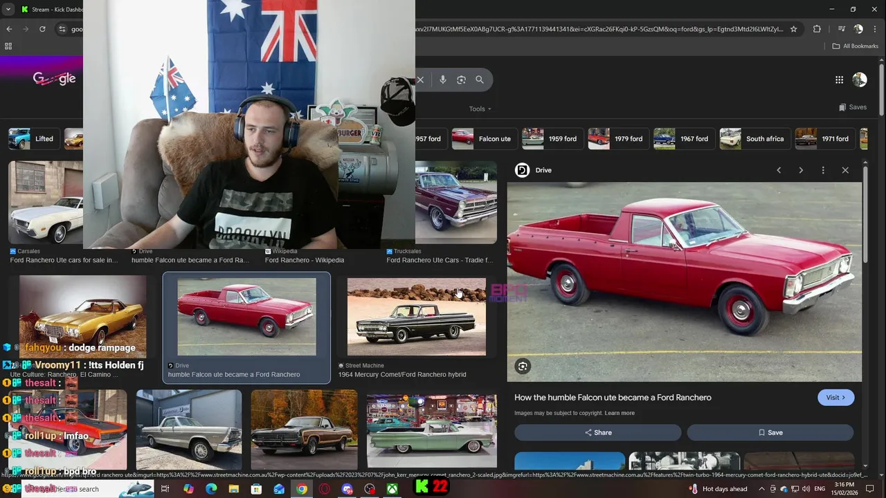The width and height of the screenshot is (886, 498).
Task: Open Hot days ahead weather widget
Action: tap(717, 489)
